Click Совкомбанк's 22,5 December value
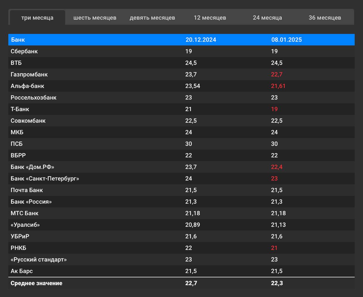This screenshot has height=297, width=363. [x=191, y=121]
